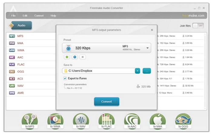Image resolution: width=212 pixels, height=134 pixels.
Task: Click the to FLAC equalizer icon
Action: 107,121
